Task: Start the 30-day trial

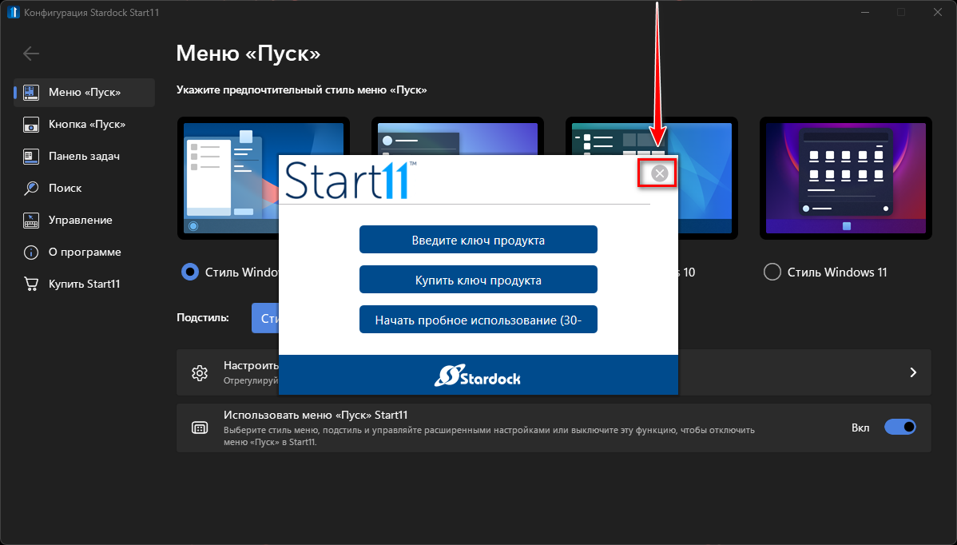Action: (x=478, y=320)
